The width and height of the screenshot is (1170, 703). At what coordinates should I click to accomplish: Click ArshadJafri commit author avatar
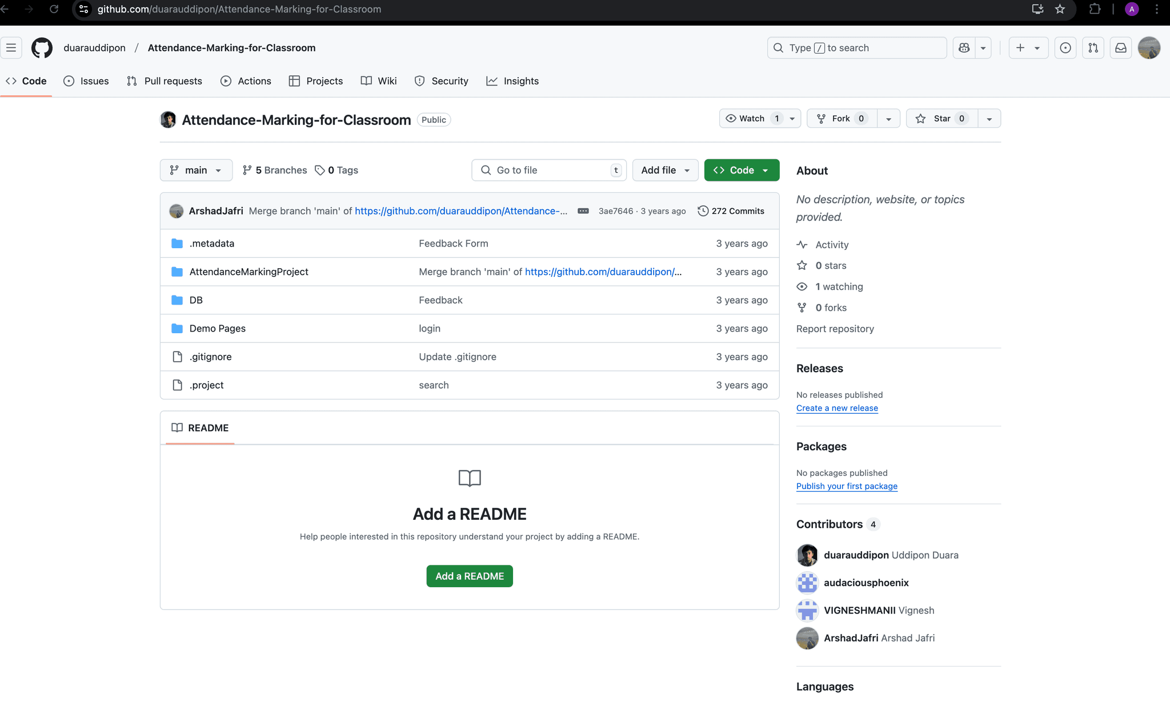(x=177, y=211)
